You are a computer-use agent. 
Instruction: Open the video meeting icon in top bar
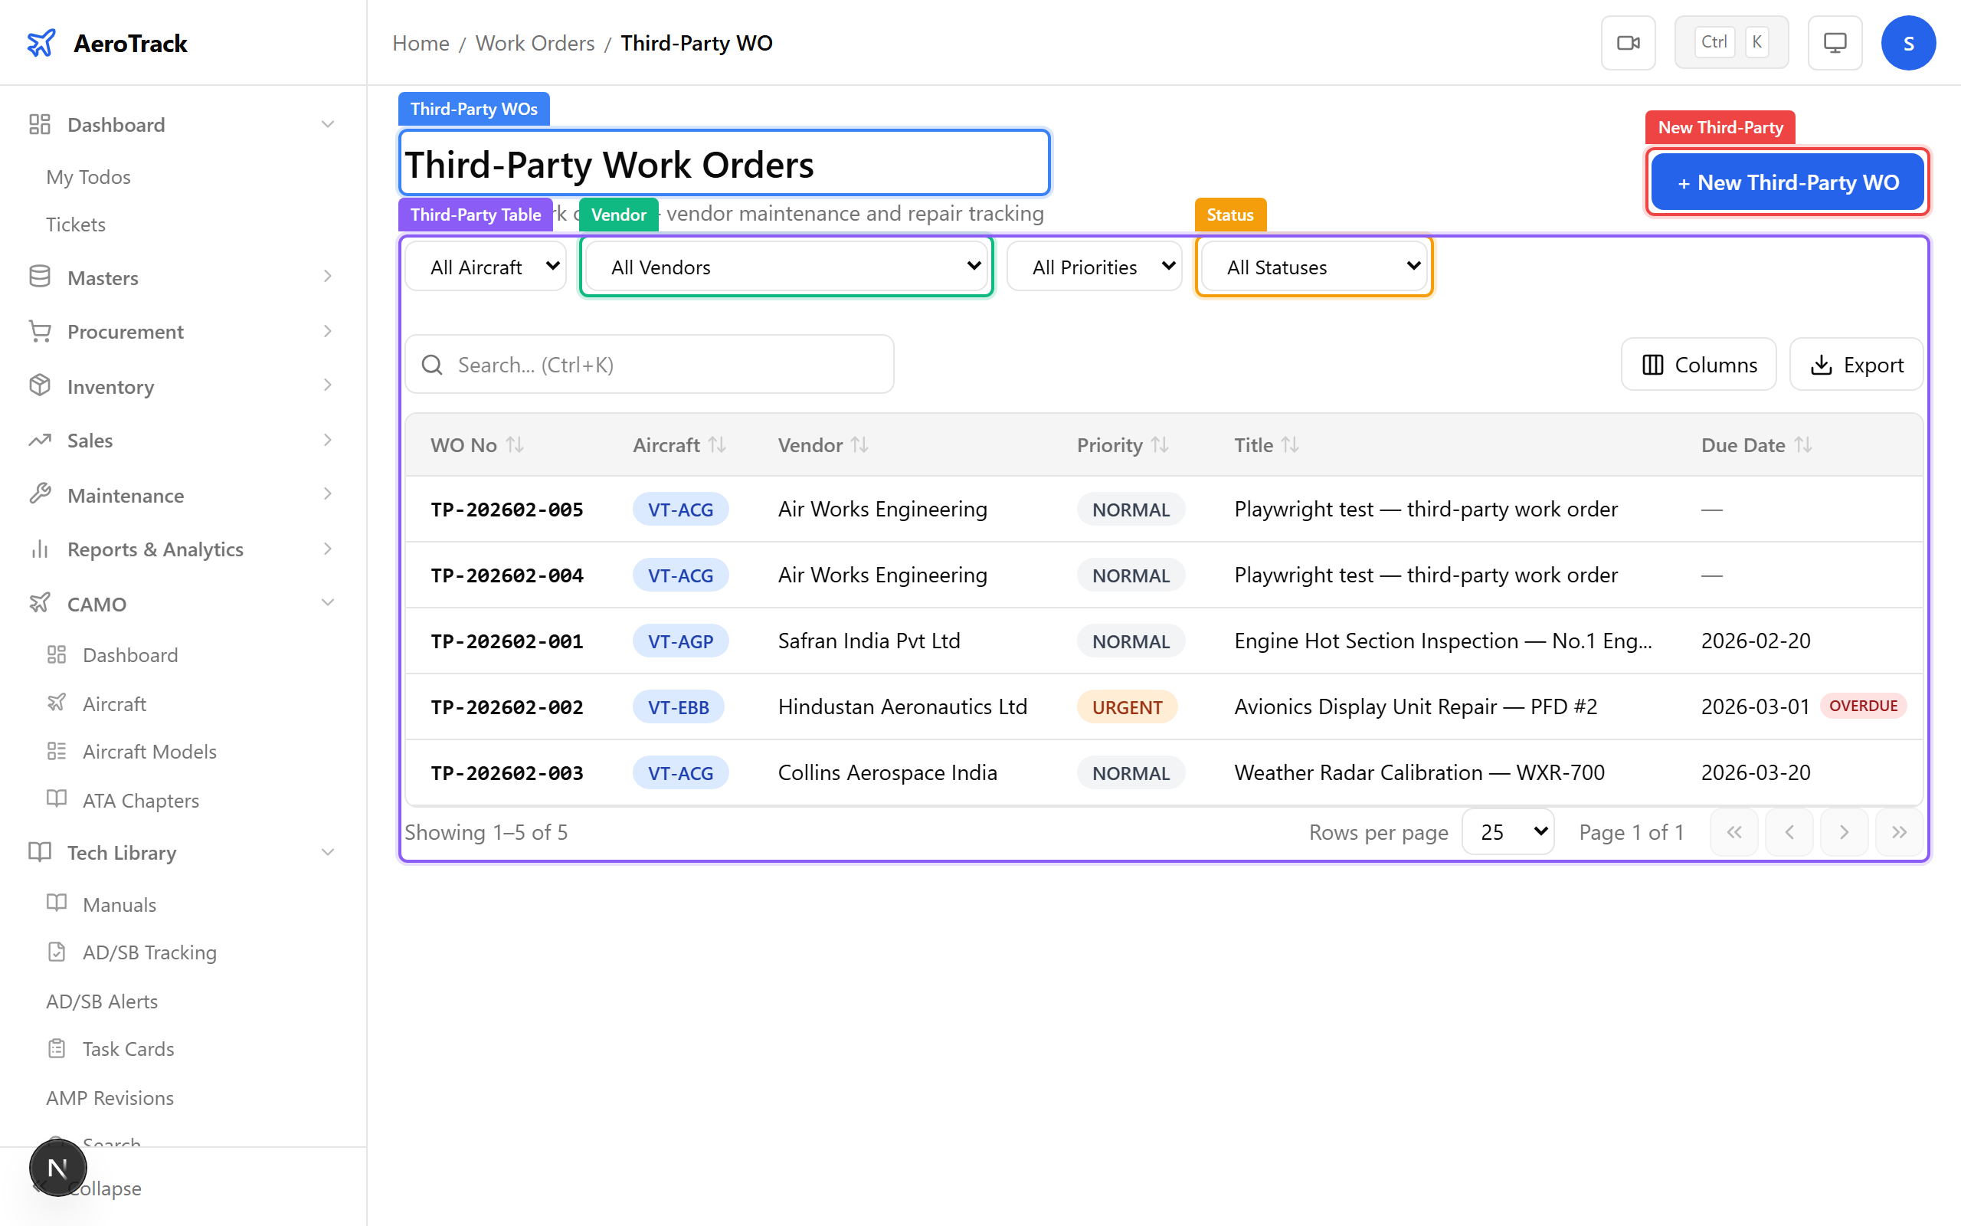(x=1628, y=42)
